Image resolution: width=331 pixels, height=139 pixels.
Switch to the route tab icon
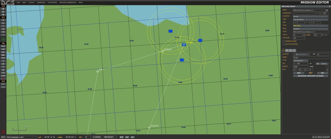pos(284,50)
